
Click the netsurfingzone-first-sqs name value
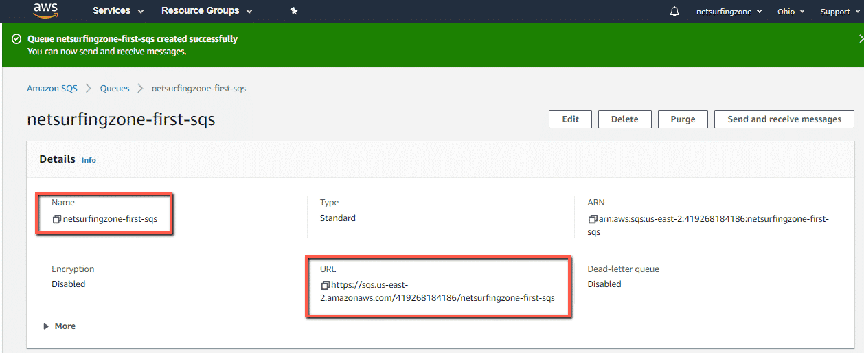click(x=110, y=220)
